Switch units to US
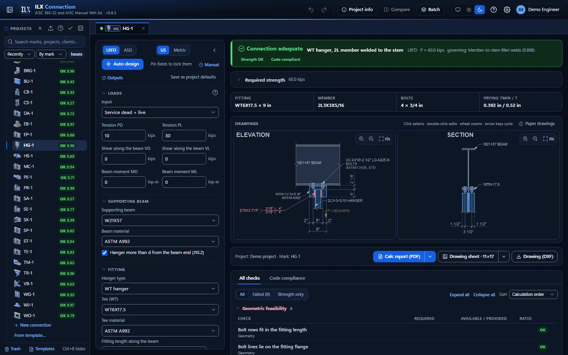 pyautogui.click(x=163, y=50)
